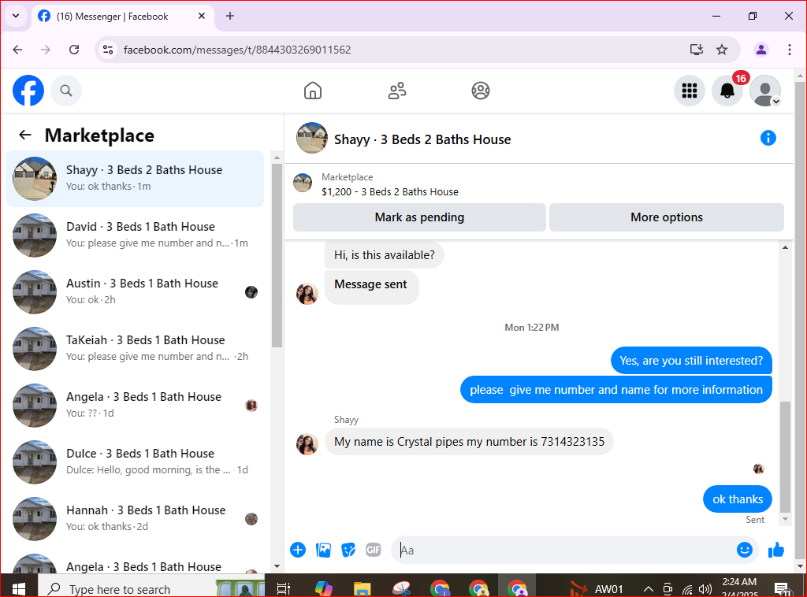Viewport: 807px width, 597px height.
Task: Open the Windows Start menu
Action: tap(19, 588)
